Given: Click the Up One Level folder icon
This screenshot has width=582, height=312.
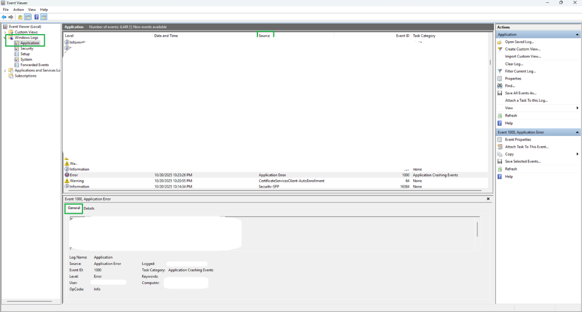Looking at the screenshot, I should (x=20, y=17).
